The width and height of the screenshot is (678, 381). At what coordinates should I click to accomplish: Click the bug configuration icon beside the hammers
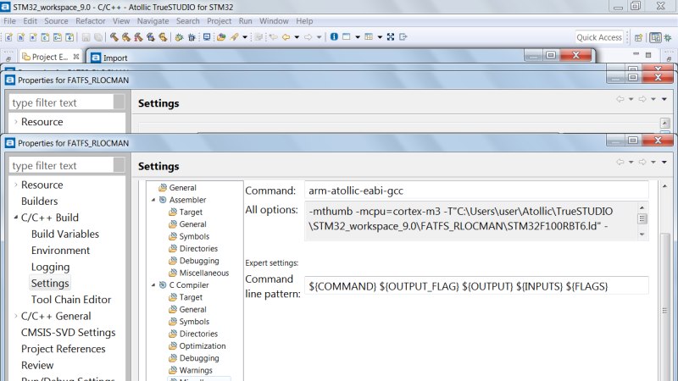[192, 37]
